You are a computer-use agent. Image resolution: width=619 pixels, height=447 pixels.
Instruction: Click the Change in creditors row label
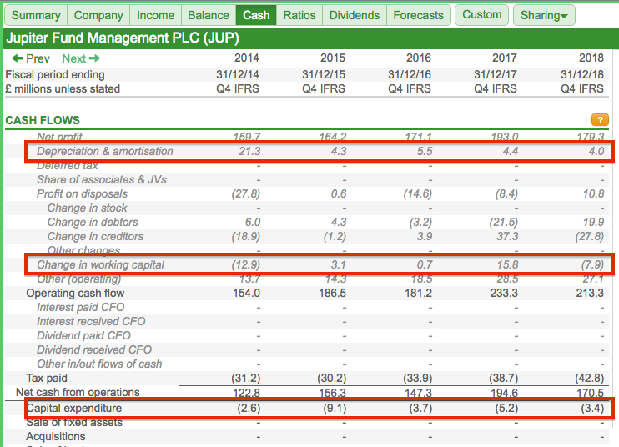[95, 237]
